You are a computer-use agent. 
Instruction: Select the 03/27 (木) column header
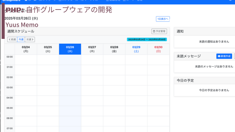click(92, 49)
